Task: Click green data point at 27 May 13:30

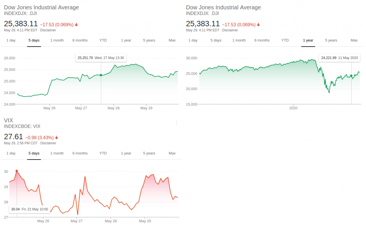Action: [x=101, y=75]
